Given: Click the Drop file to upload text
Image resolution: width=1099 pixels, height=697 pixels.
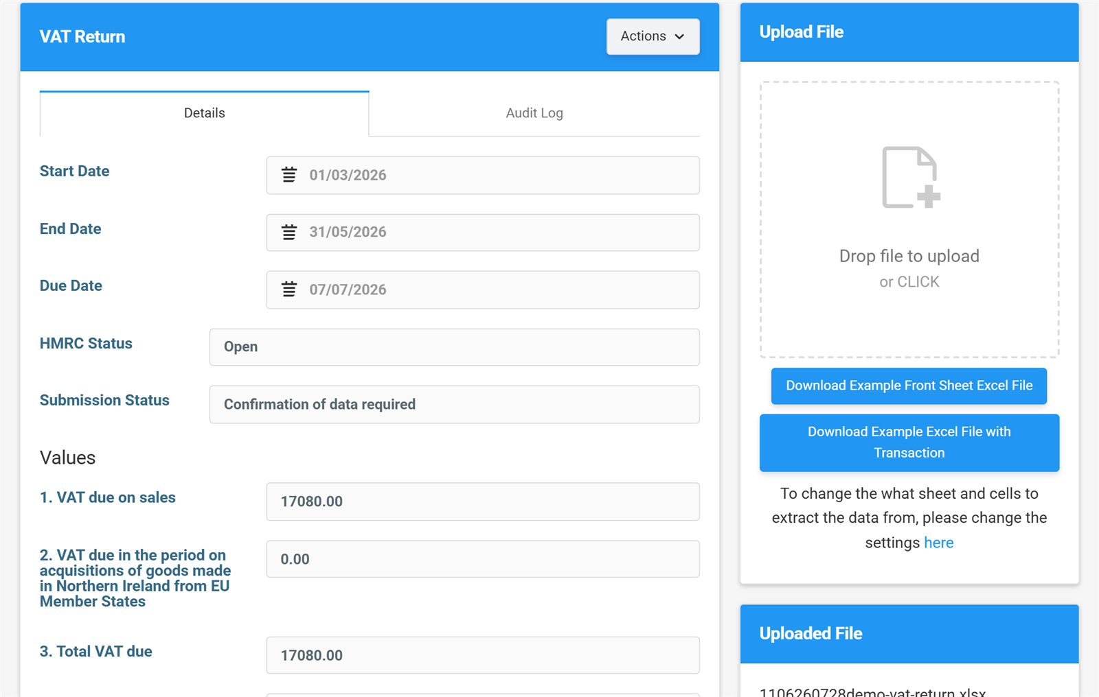Looking at the screenshot, I should (x=909, y=256).
